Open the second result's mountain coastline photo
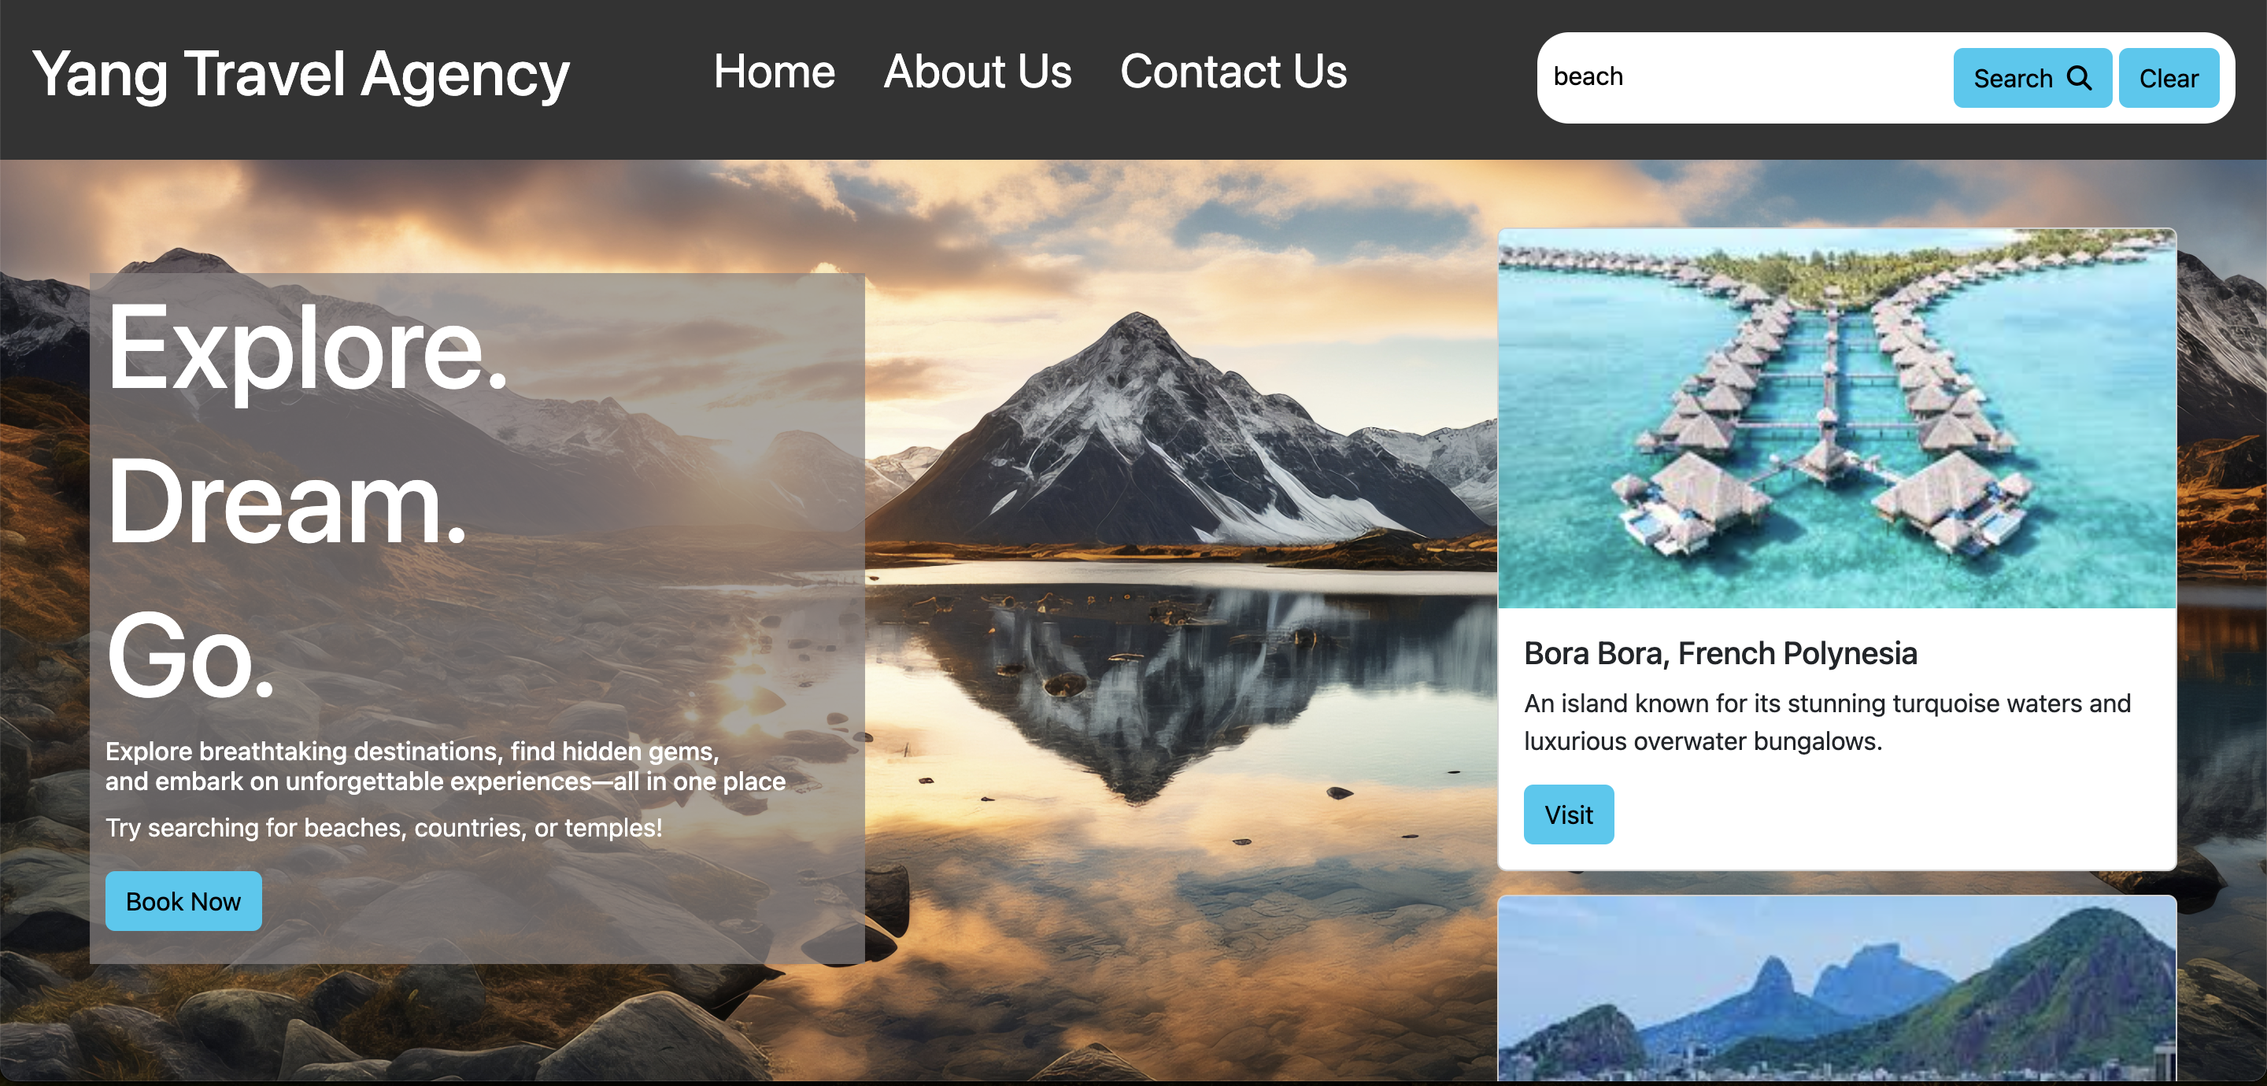 pos(1836,989)
